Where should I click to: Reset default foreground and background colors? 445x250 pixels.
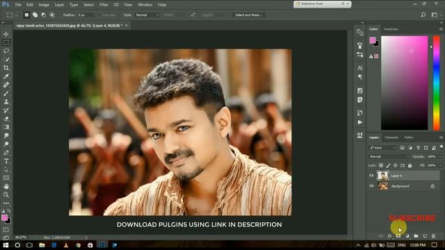click(3, 211)
